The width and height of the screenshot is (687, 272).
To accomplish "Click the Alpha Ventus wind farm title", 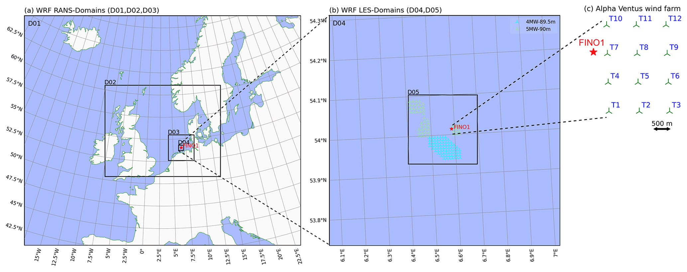I will [x=632, y=9].
